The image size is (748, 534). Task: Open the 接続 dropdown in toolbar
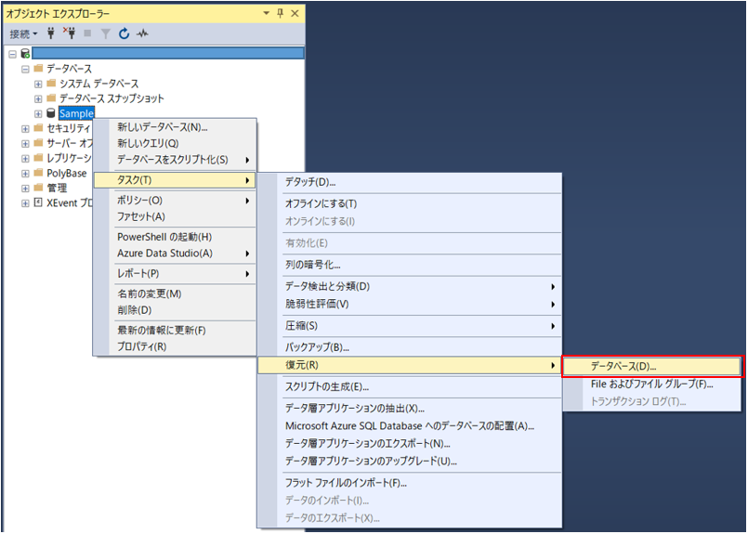click(23, 33)
